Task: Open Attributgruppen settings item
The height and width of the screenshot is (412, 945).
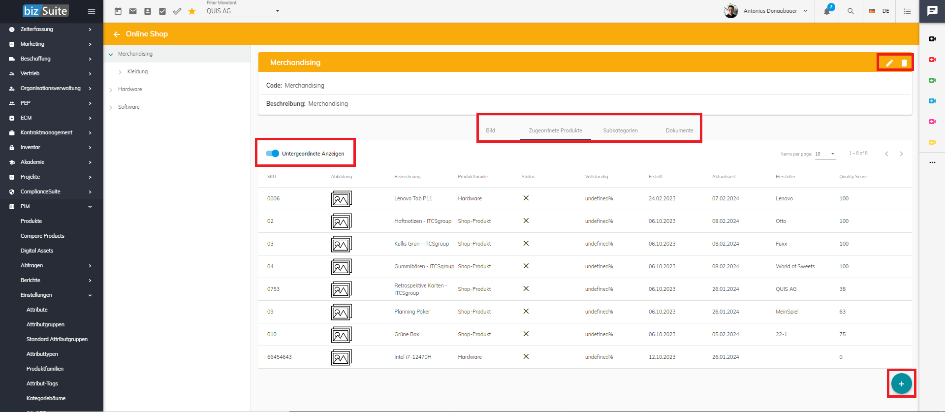Action: click(x=45, y=324)
